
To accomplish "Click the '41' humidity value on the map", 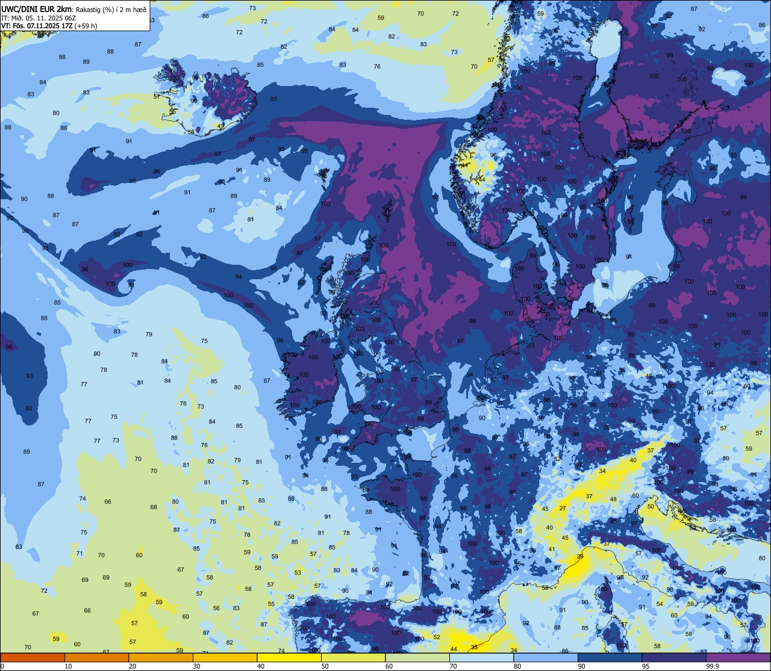I will click(x=551, y=549).
